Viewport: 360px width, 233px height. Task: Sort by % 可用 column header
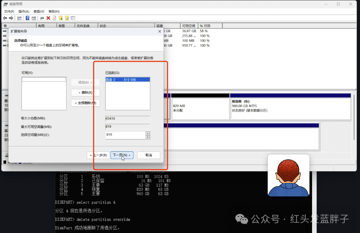tap(210, 26)
